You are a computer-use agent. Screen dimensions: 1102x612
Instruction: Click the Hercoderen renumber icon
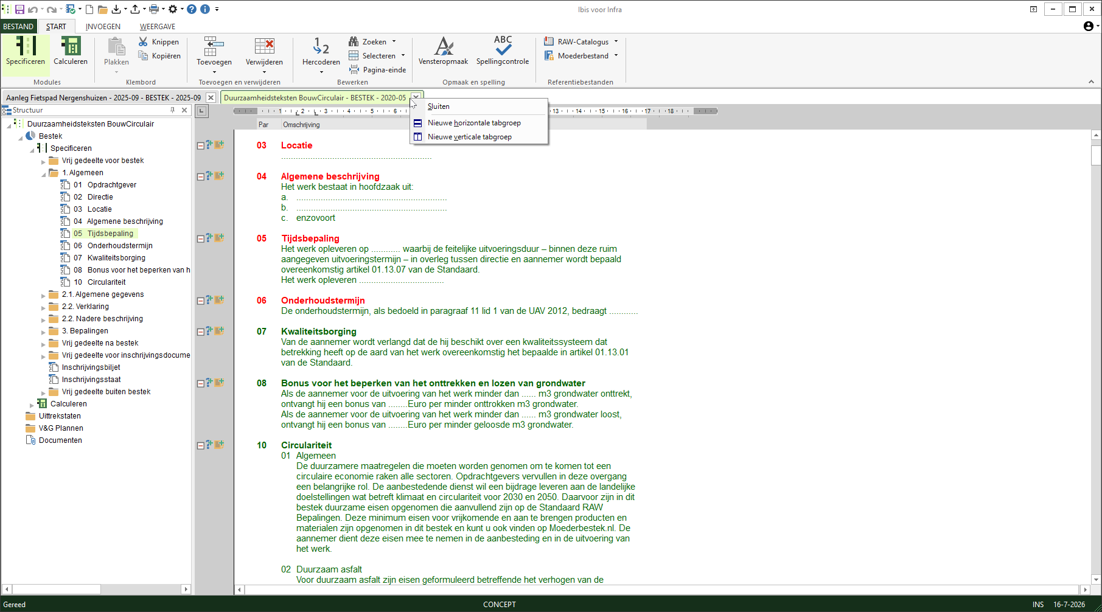point(321,46)
